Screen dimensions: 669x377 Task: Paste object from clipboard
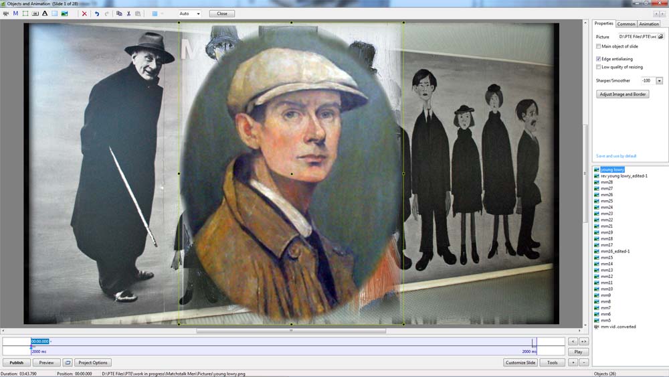pyautogui.click(x=138, y=13)
